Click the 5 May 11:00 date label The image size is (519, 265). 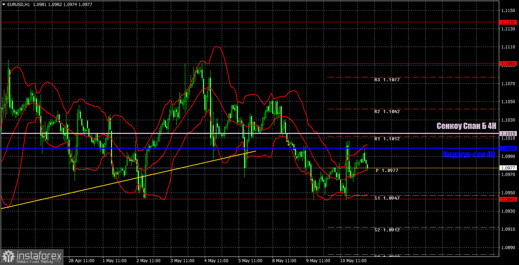[250, 261]
